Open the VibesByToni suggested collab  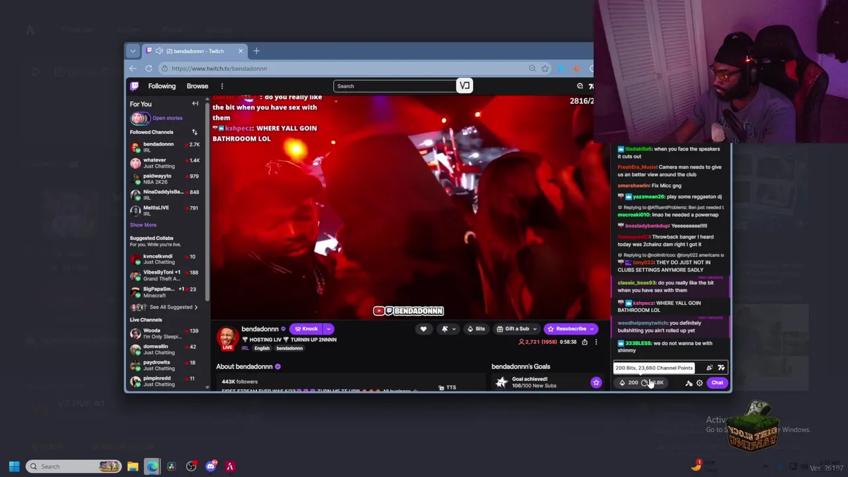[165, 275]
